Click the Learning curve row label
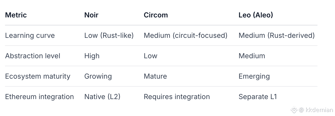The image size is (335, 116). tap(30, 35)
